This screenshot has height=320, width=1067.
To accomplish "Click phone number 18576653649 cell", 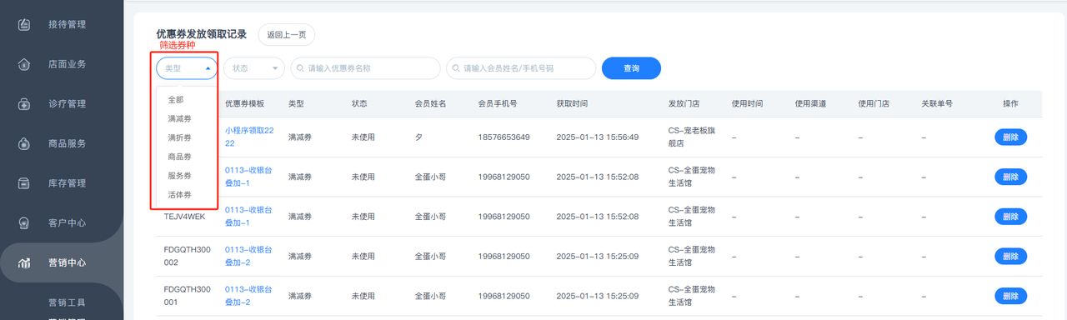I will click(x=503, y=137).
